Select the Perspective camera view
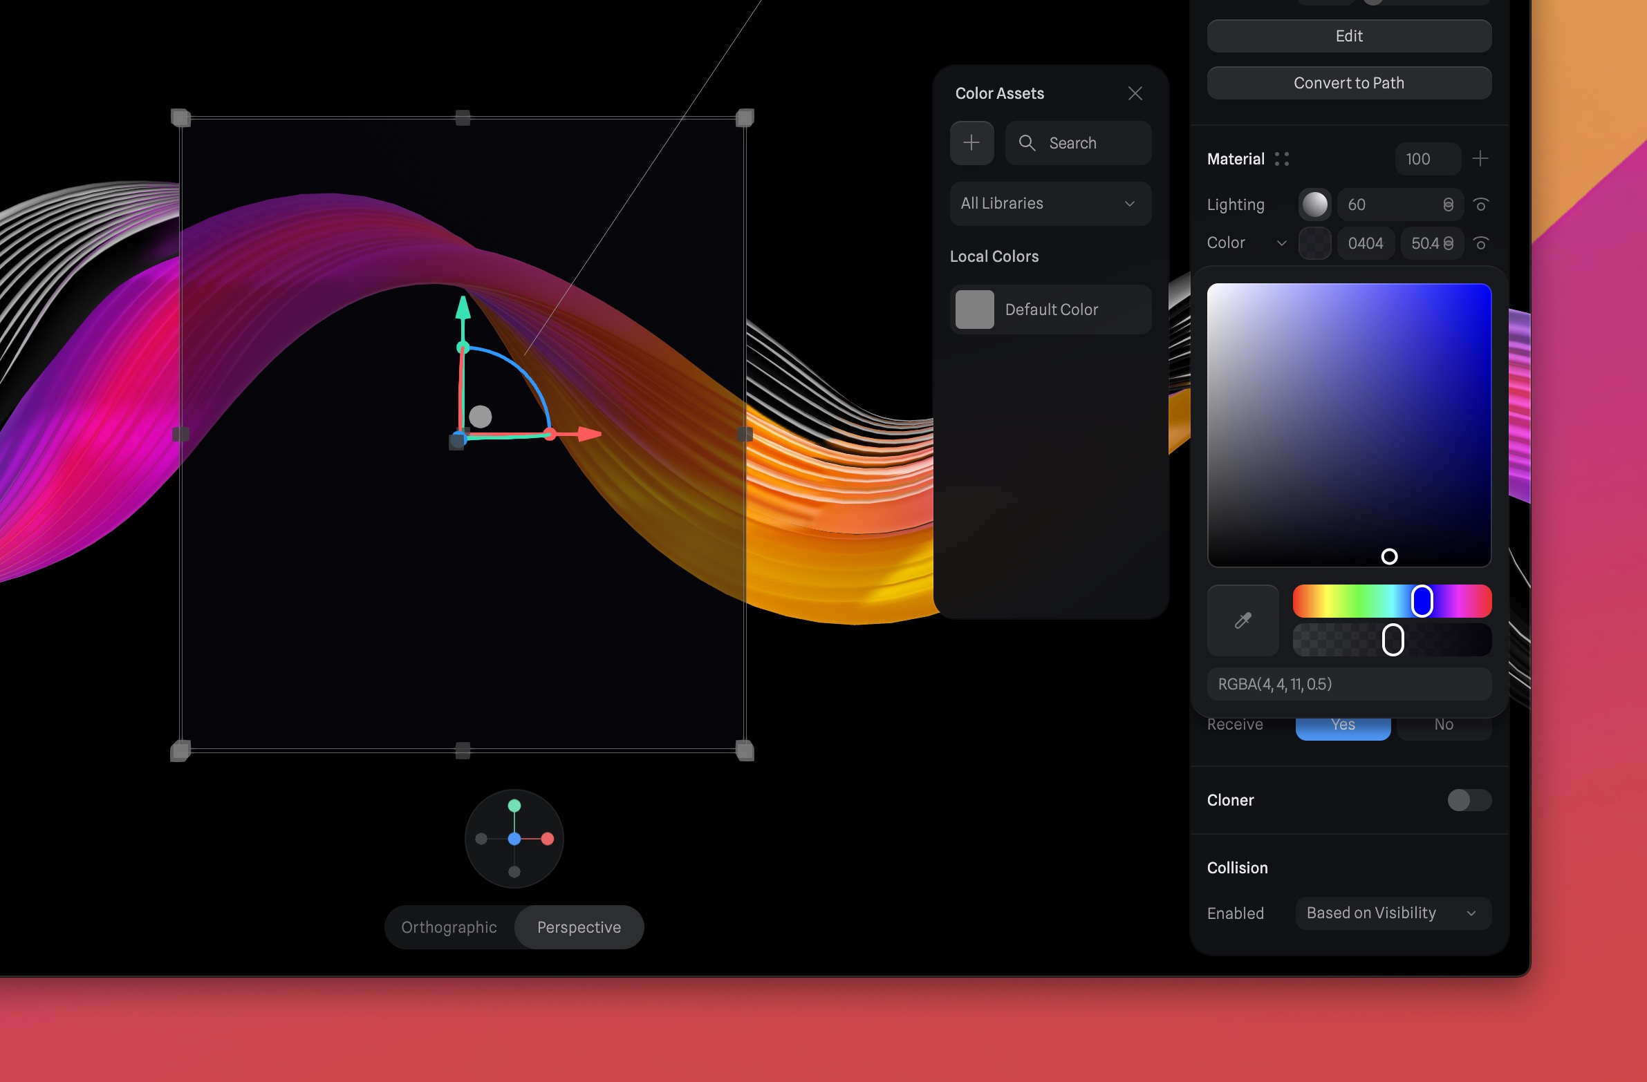The height and width of the screenshot is (1082, 1647). pos(579,927)
